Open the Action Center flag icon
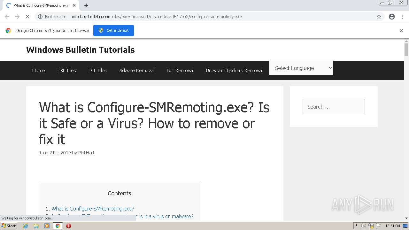Viewport: 409px width, 230px height. click(378, 226)
